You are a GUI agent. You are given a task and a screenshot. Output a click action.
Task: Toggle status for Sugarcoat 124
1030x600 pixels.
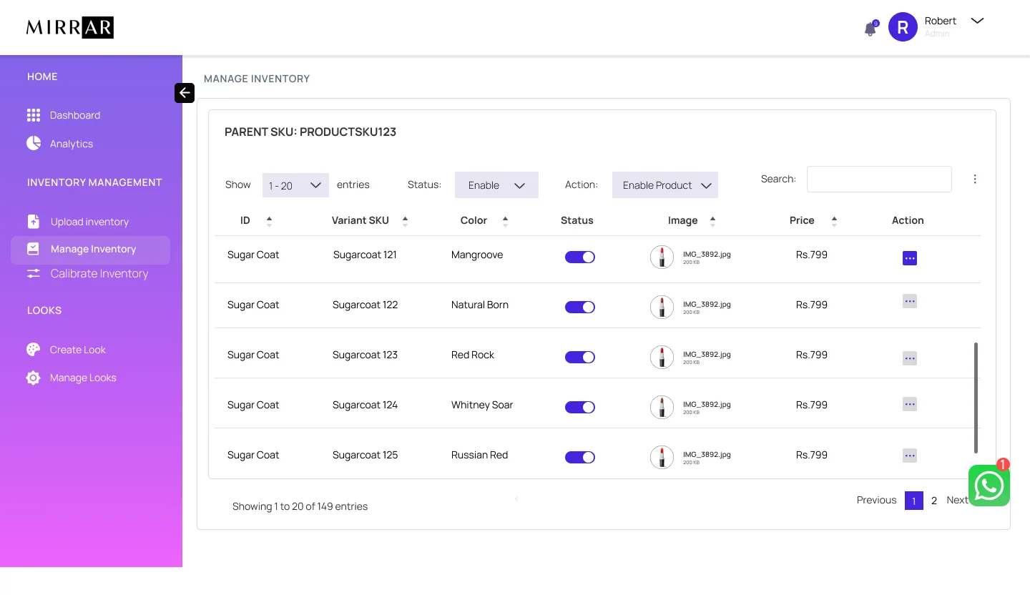pyautogui.click(x=580, y=407)
